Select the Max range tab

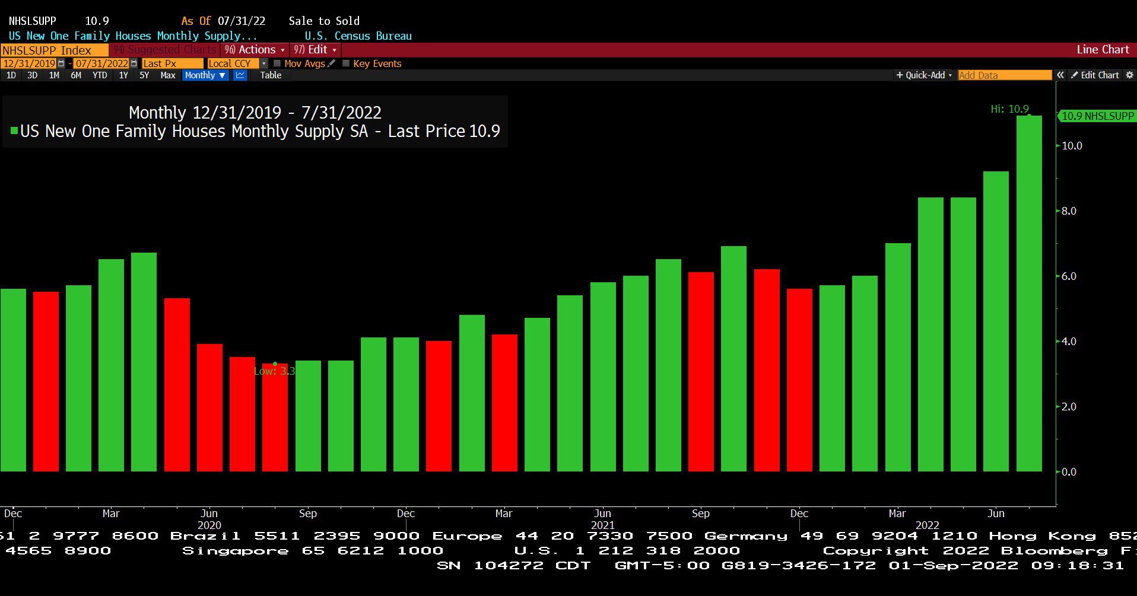(168, 75)
